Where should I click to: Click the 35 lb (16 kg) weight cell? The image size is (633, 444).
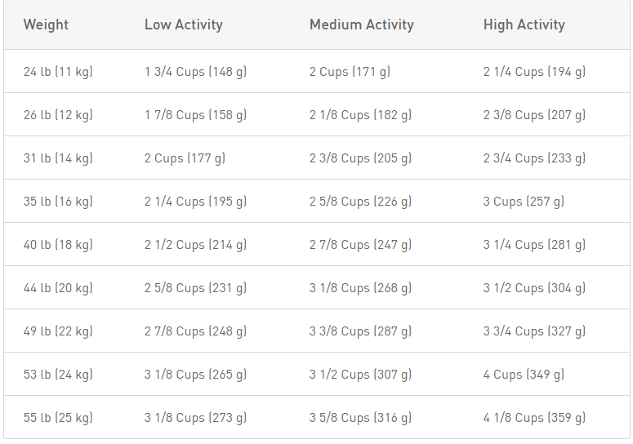tap(58, 201)
